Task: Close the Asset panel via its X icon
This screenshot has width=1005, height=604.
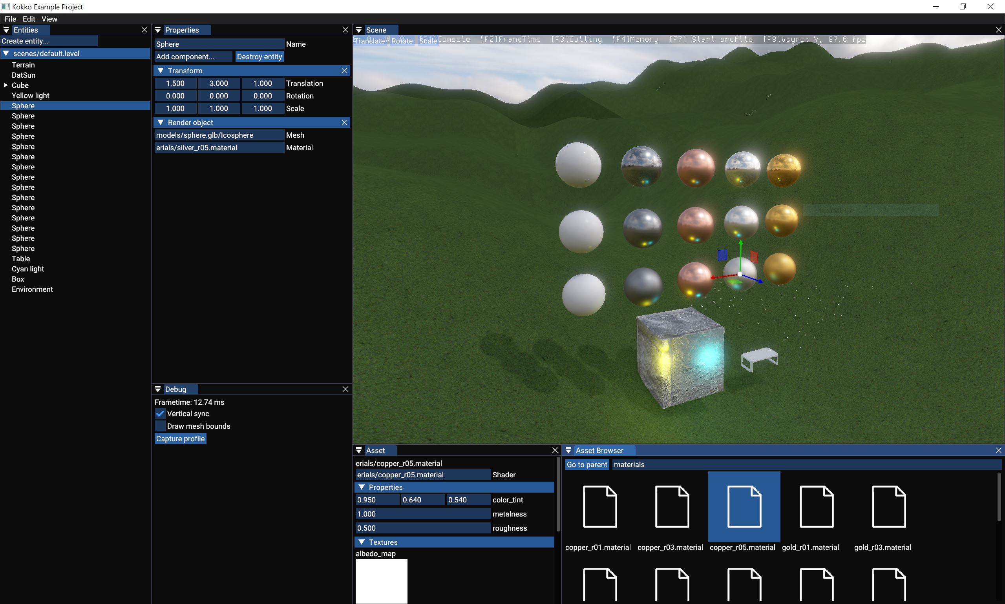Action: (x=554, y=450)
